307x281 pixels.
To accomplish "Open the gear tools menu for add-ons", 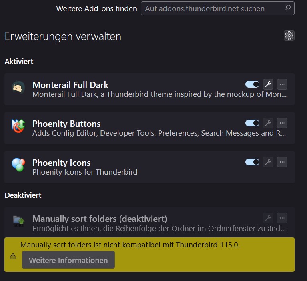I will tap(289, 36).
